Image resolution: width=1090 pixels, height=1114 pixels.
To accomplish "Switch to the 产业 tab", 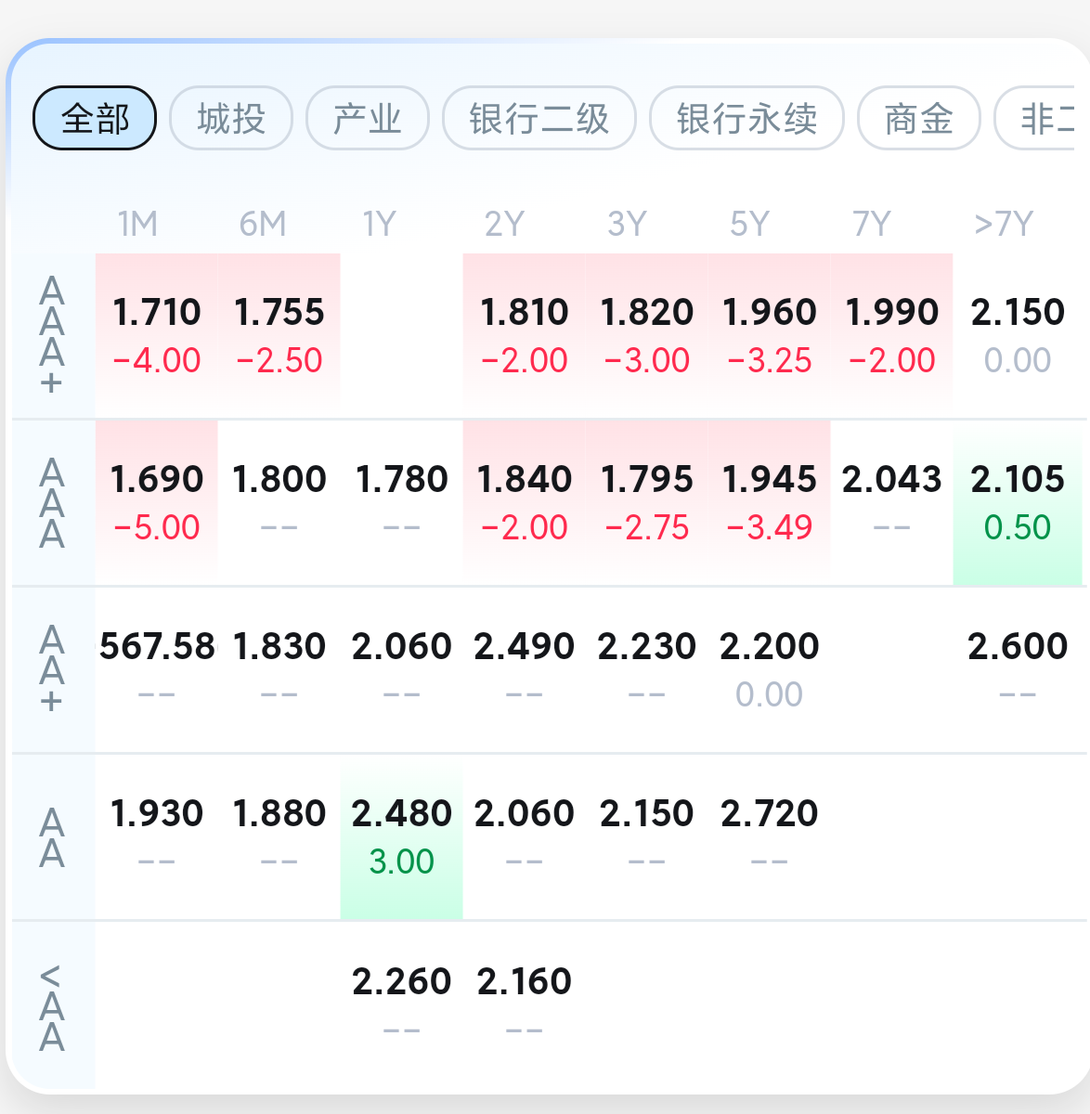I will pos(368,118).
